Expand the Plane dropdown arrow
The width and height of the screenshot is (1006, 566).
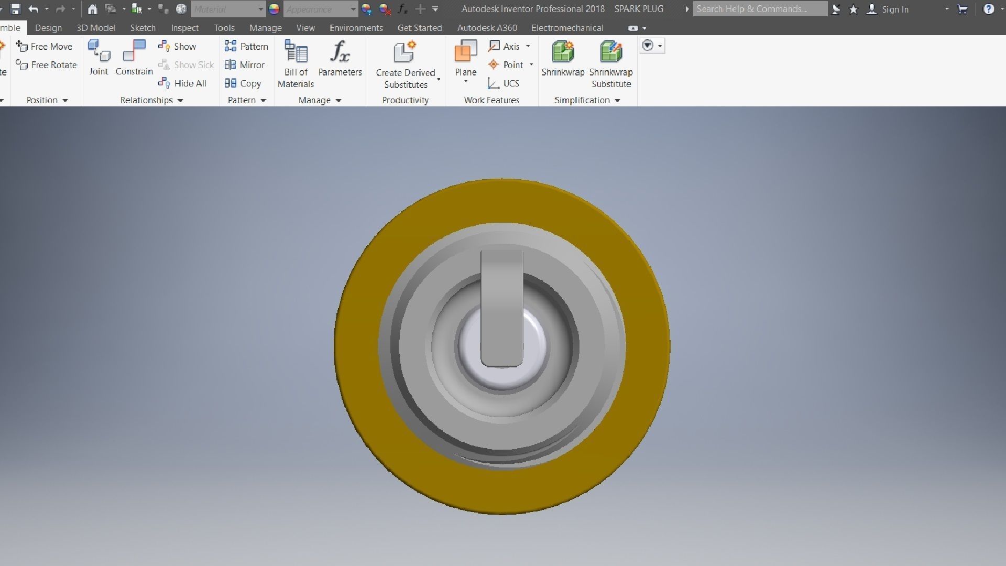coord(466,82)
